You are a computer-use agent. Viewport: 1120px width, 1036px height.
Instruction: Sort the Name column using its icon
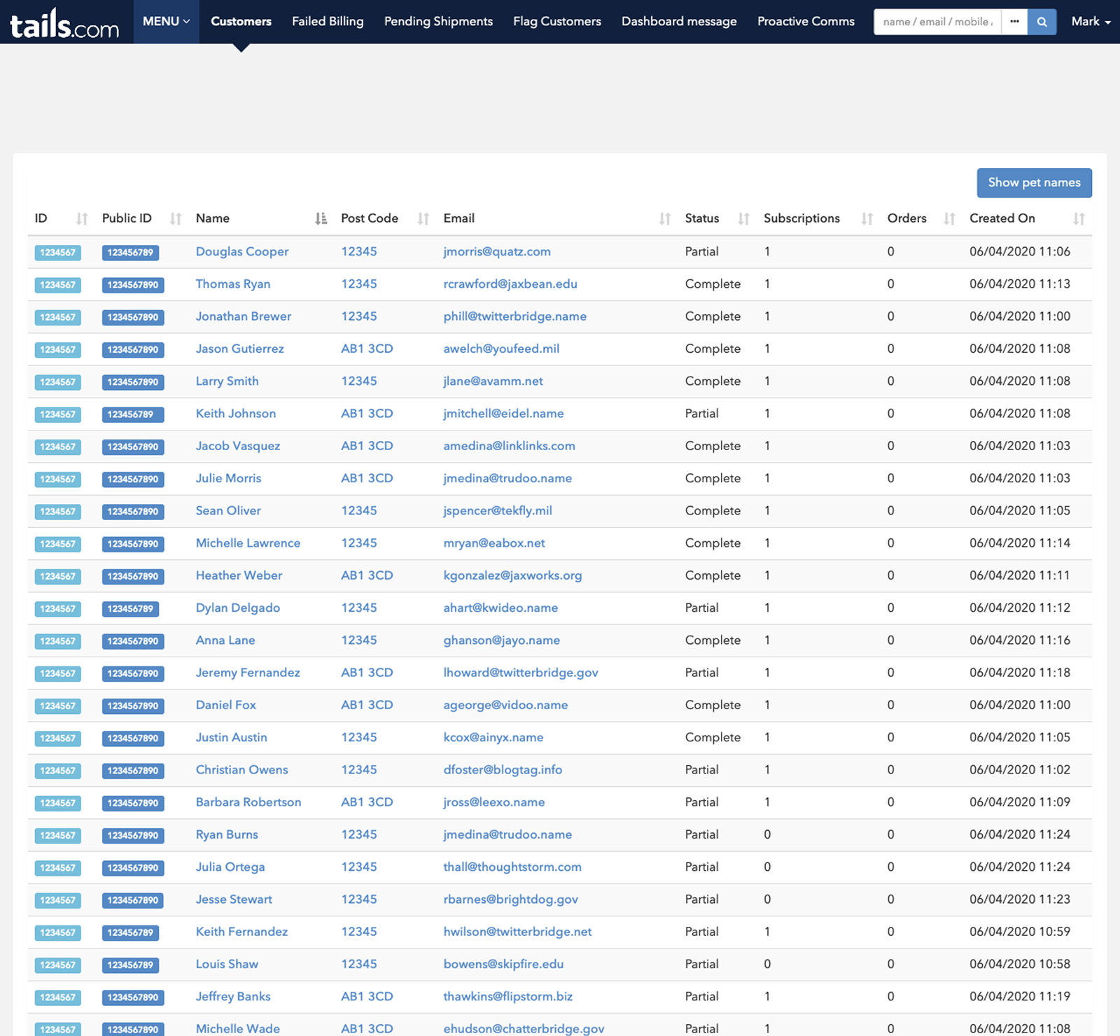coord(321,219)
